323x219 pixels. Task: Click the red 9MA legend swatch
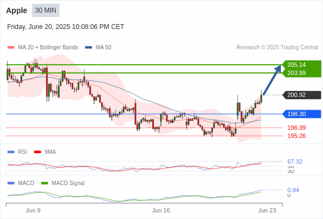point(37,152)
